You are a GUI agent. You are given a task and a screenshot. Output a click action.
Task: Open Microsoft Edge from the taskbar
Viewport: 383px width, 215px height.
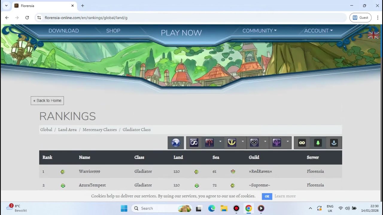212,208
